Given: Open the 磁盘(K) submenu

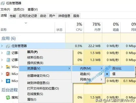Looking at the screenshot, I should pos(88,74).
